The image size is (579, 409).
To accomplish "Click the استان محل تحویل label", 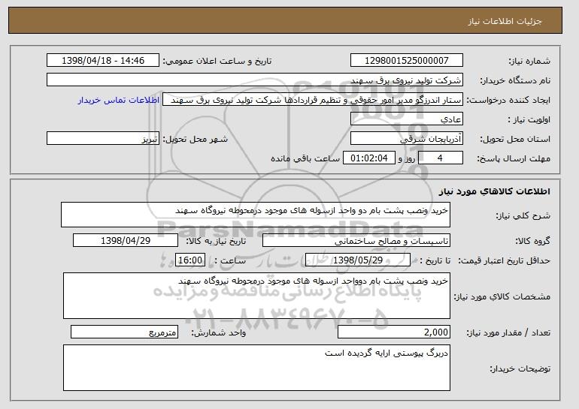I will pos(515,140).
